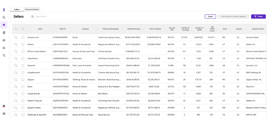267x118 pixels.
Task: Click the magnifier icon in Zappos row
Action: [16, 80]
